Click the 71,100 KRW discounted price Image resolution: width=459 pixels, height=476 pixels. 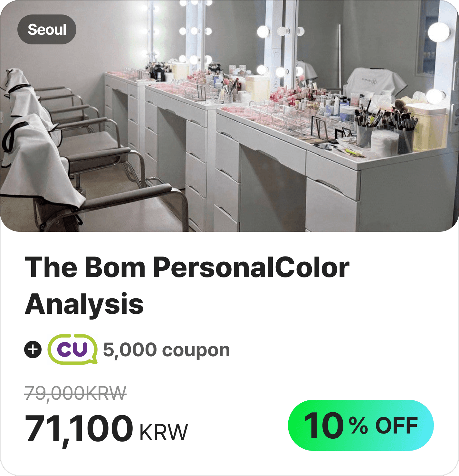(x=106, y=429)
